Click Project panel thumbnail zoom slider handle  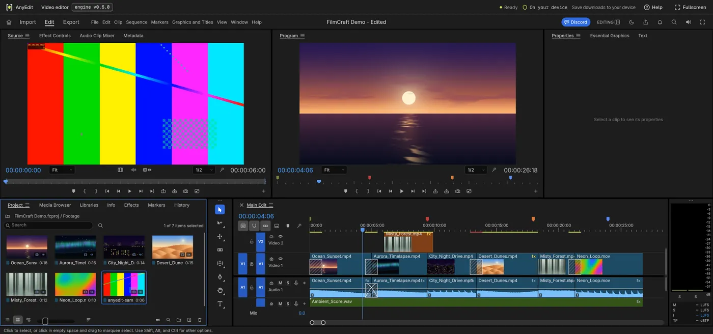[x=45, y=321]
